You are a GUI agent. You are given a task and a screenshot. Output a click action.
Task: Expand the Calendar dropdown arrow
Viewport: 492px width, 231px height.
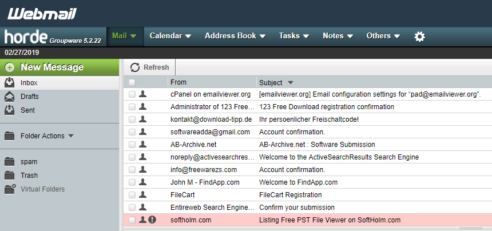[188, 37]
